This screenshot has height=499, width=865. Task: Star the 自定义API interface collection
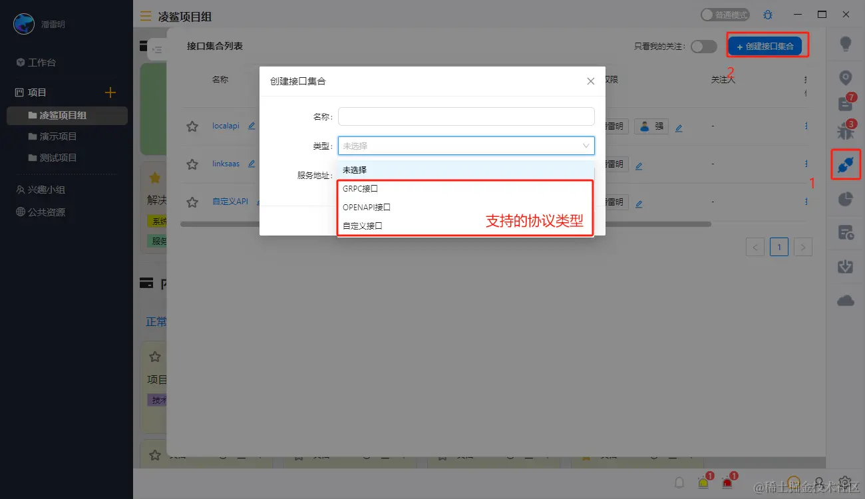(192, 202)
